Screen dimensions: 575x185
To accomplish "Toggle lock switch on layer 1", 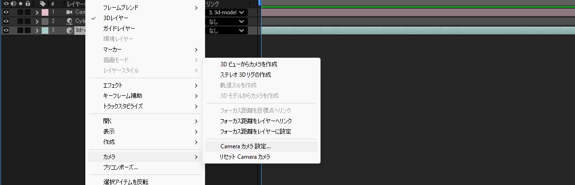I will [28, 12].
